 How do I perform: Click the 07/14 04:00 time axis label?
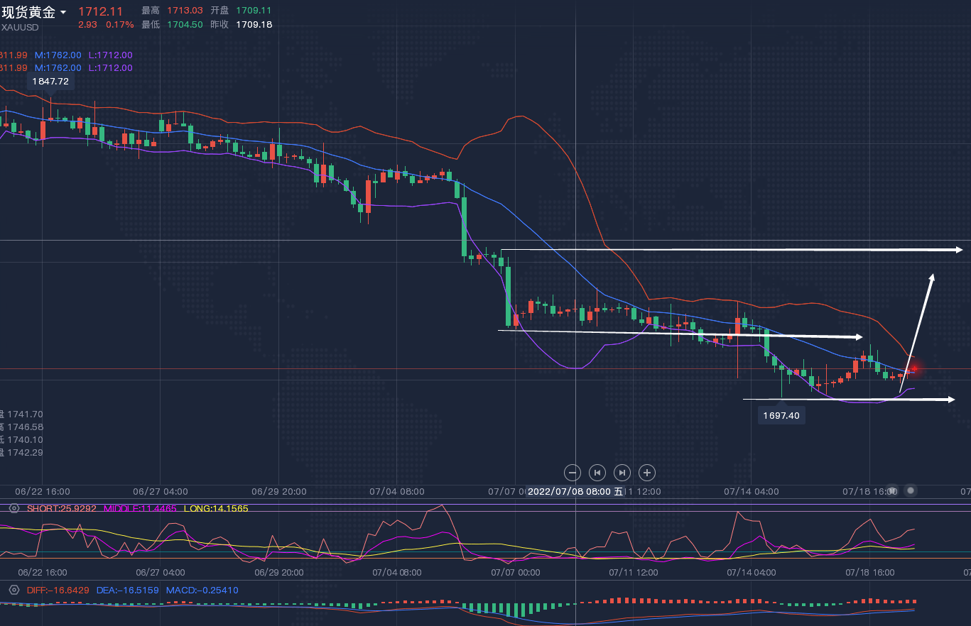click(x=752, y=491)
